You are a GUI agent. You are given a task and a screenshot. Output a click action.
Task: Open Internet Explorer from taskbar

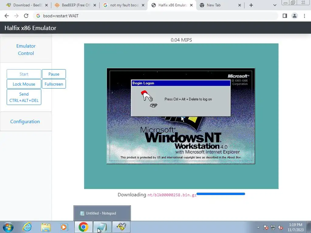coord(27,227)
